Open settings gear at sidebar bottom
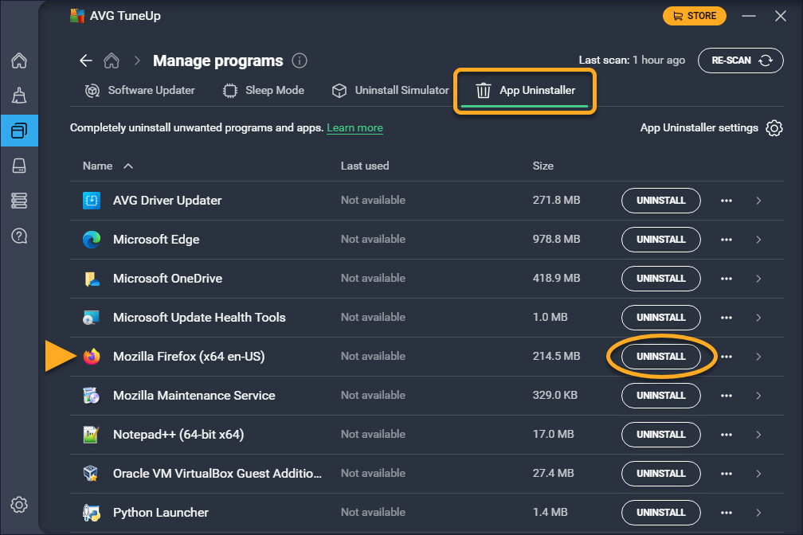 [x=19, y=505]
